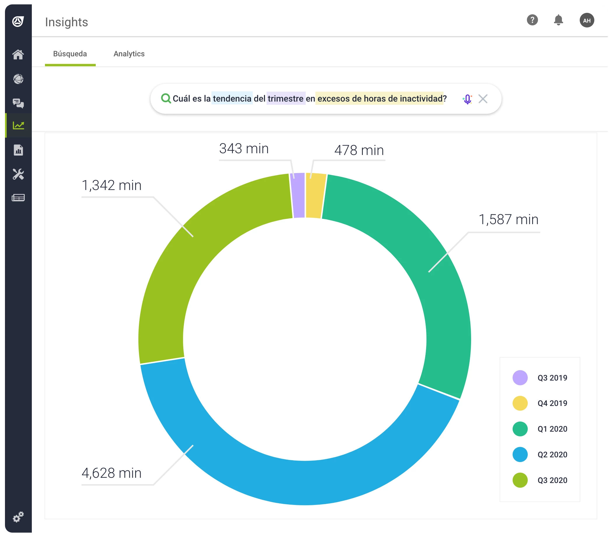Image resolution: width=613 pixels, height=537 pixels.
Task: Click the '1,587 min' data label
Action: [508, 220]
